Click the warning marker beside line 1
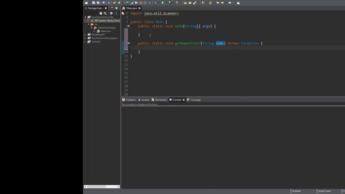 (123, 13)
